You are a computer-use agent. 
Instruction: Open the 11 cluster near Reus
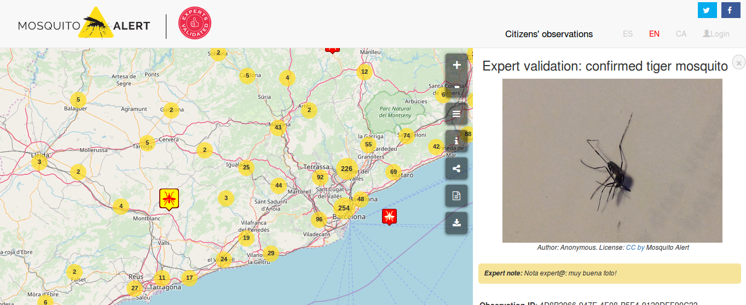click(161, 277)
